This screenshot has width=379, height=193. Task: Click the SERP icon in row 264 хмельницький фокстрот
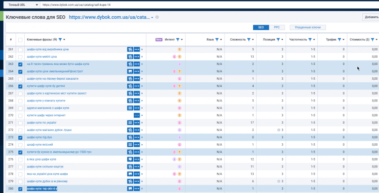click(130, 71)
